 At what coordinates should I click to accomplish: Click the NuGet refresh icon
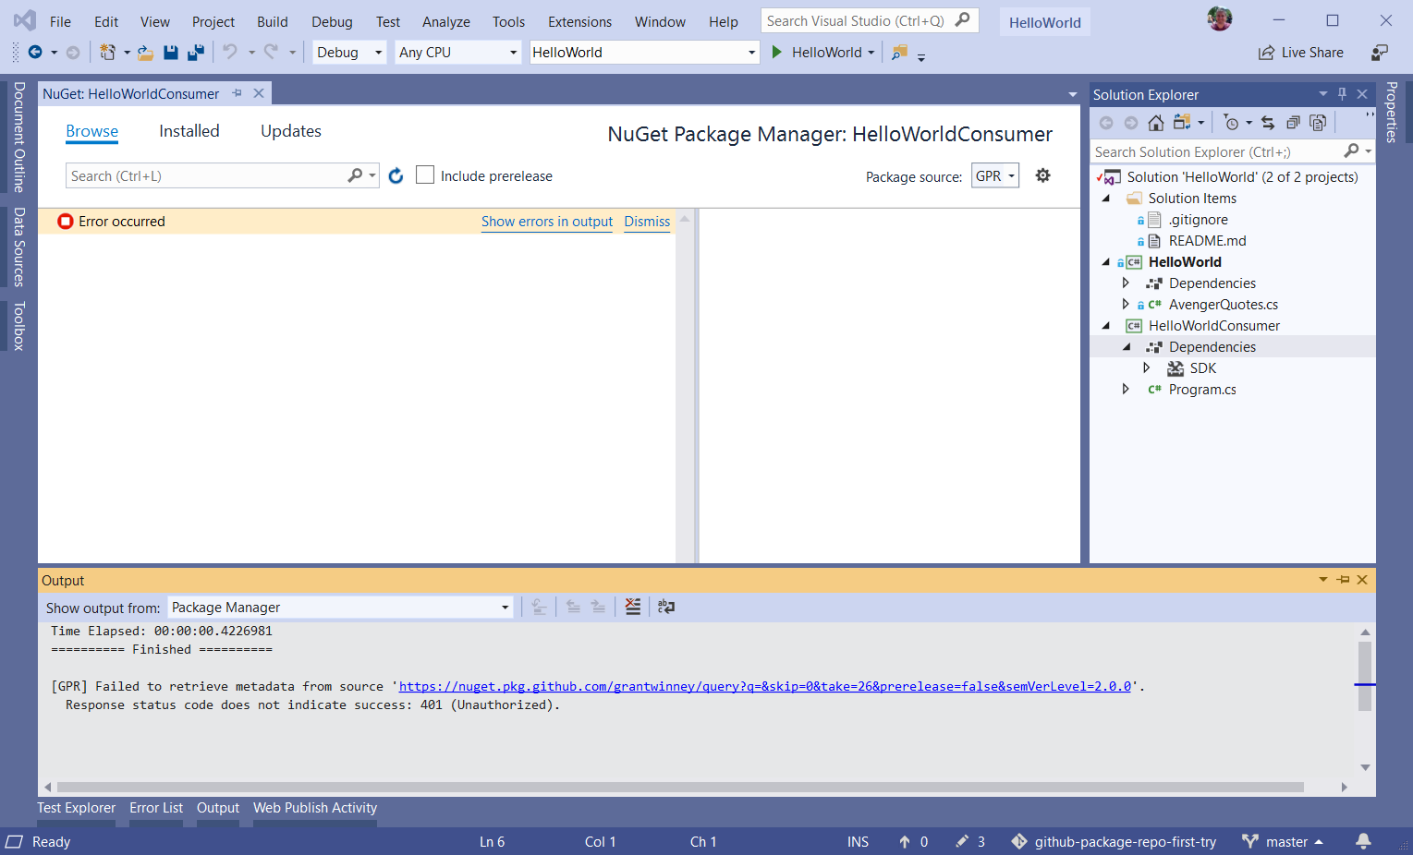396,175
